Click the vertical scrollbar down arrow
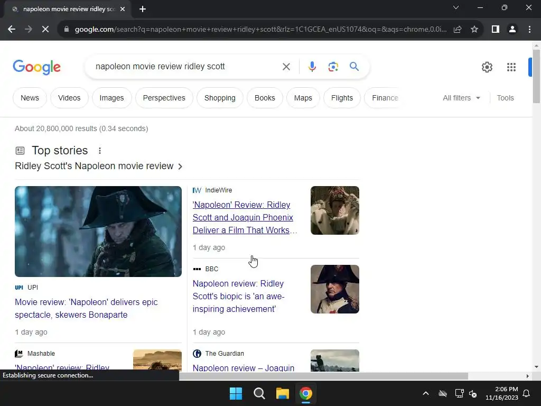The width and height of the screenshot is (541, 406). [x=536, y=367]
